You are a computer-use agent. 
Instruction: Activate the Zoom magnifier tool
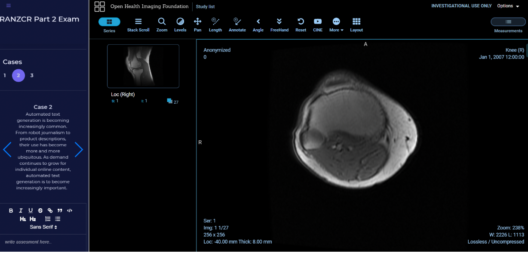(x=162, y=25)
